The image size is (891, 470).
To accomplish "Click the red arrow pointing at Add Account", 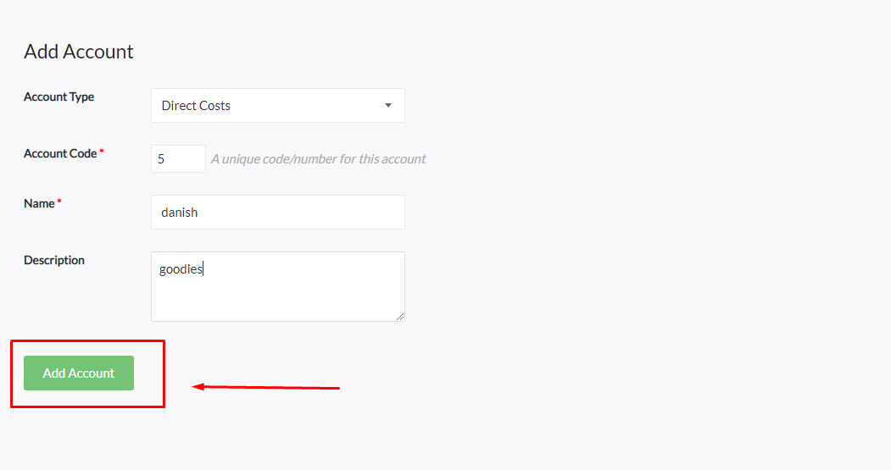I will click(x=265, y=388).
